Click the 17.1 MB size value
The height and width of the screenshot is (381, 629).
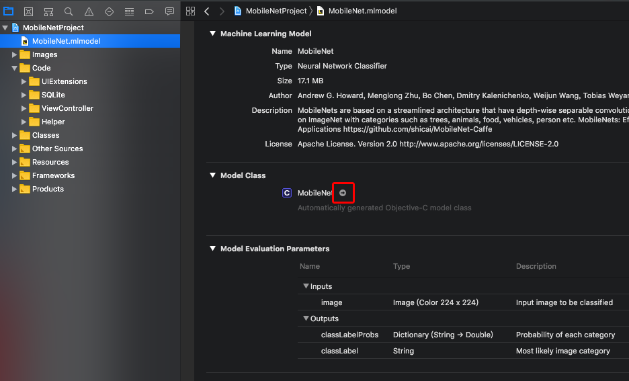click(310, 81)
